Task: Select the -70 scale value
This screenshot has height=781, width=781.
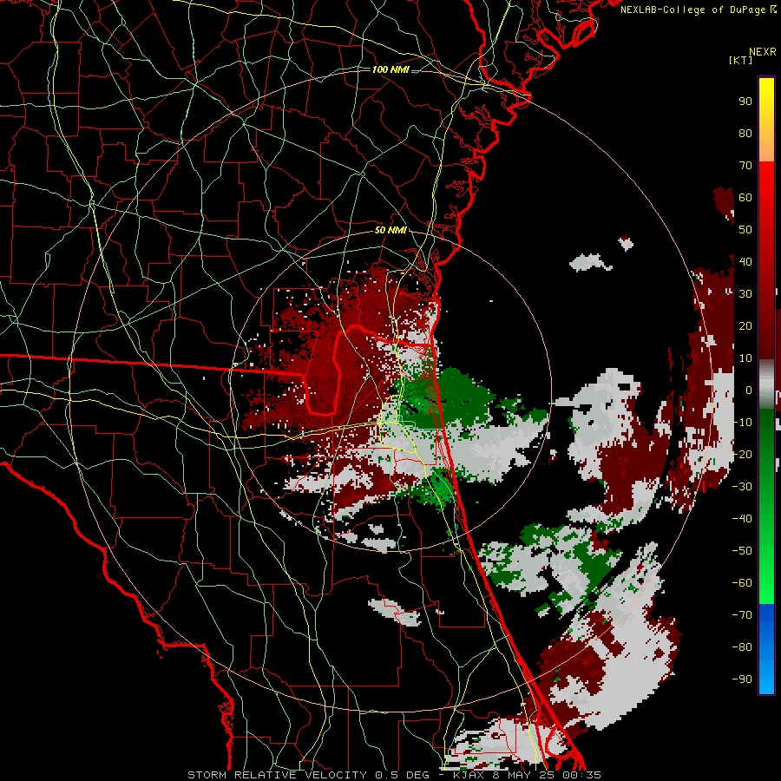Action: coord(742,614)
